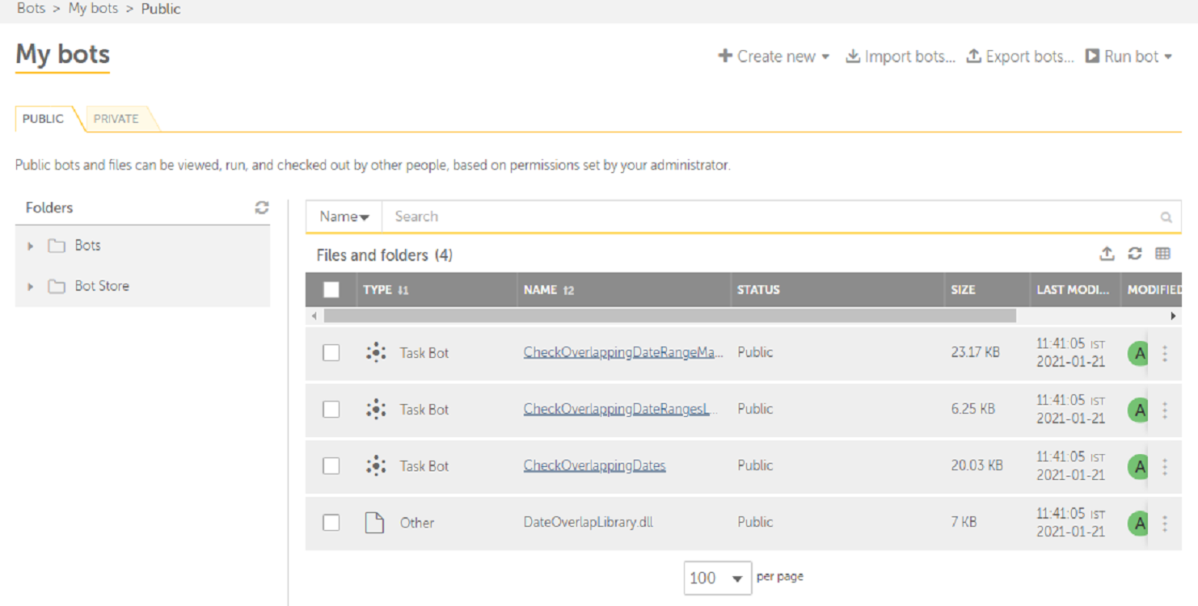Image resolution: width=1198 pixels, height=606 pixels.
Task: Check the CheckOverlappingDates row checkbox
Action: point(331,466)
